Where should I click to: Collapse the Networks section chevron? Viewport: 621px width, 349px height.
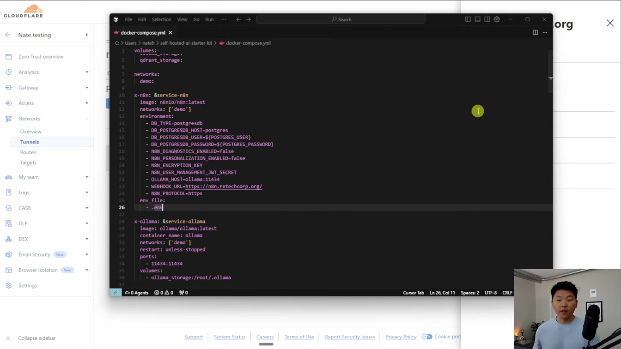pos(86,119)
